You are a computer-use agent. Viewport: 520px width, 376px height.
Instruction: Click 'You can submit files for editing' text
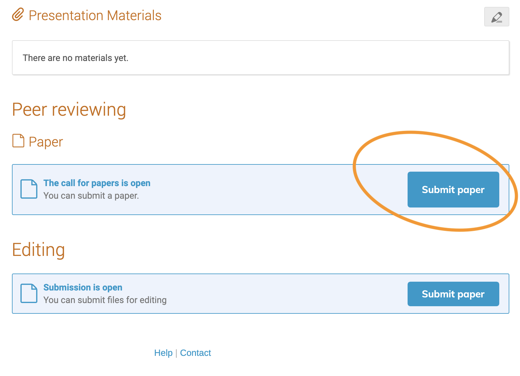pyautogui.click(x=105, y=300)
